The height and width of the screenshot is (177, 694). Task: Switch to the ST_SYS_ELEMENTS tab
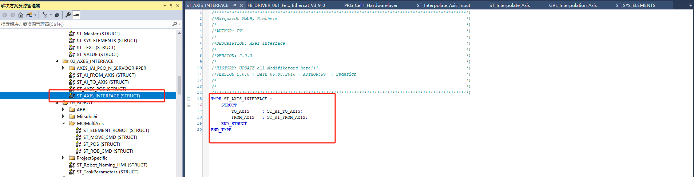636,5
